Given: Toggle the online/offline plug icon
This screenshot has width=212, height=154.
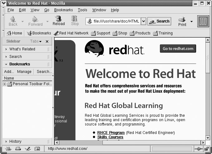Looking at the screenshot, I should [199, 149].
